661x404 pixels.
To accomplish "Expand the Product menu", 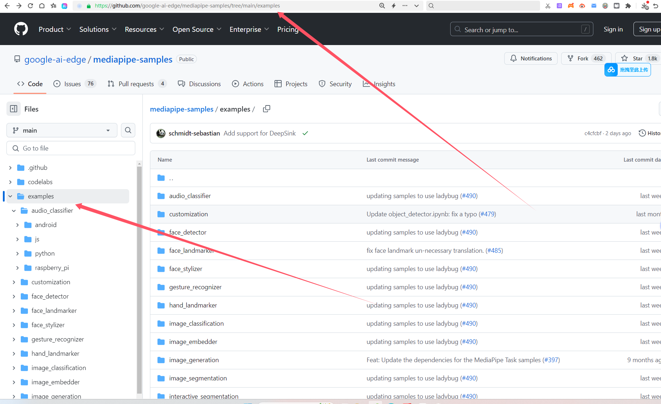I will point(55,29).
